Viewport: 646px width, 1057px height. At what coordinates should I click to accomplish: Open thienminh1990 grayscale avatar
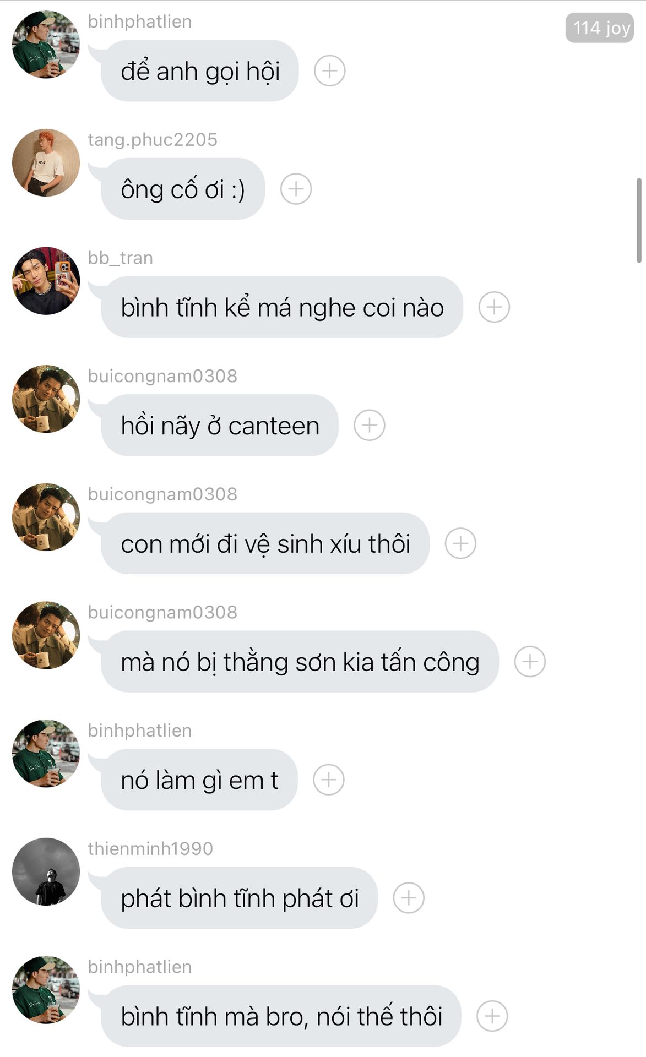point(46,871)
